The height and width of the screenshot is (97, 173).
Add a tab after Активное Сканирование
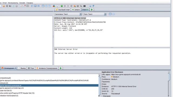tap(61, 68)
